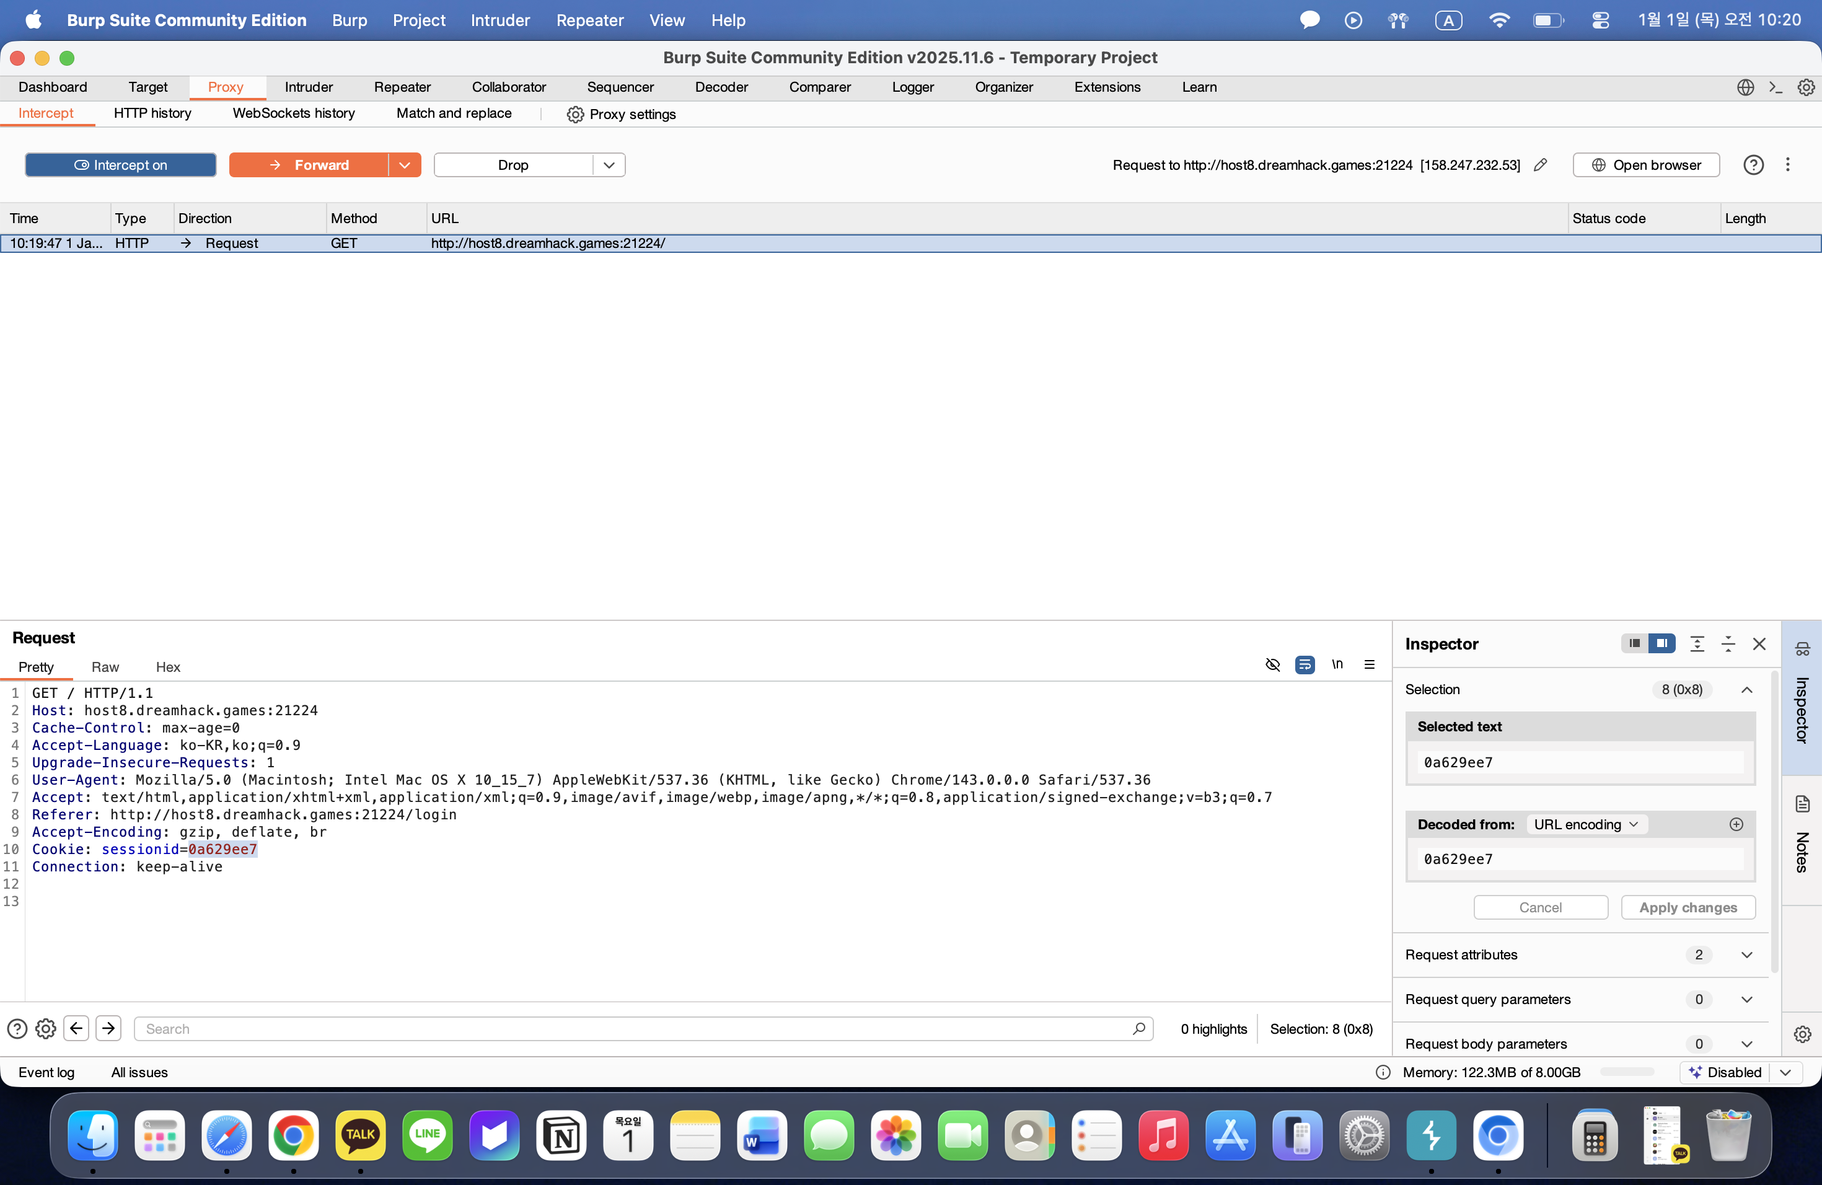Toggle line wrap icon in request editor

point(1305,664)
